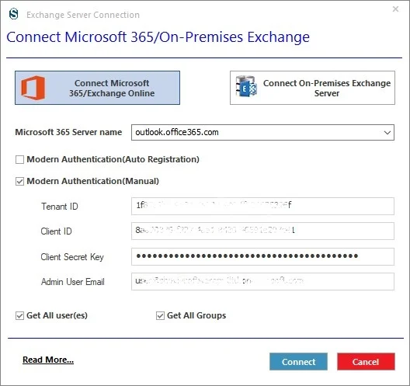This screenshot has width=410, height=386.
Task: Toggle the Get All user(es) checkbox
Action: [20, 315]
